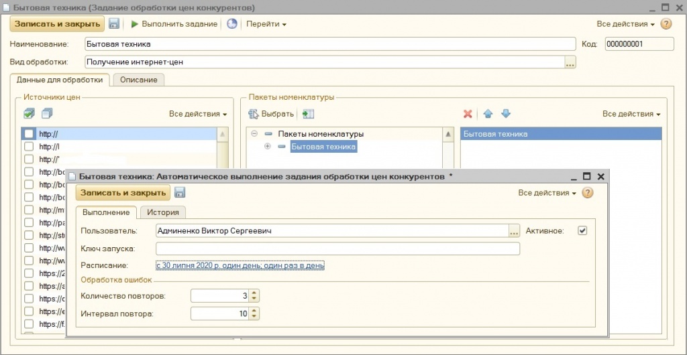Image resolution: width=687 pixels, height=355 pixels.
Task: Click the save diskette icon in main toolbar
Action: 114,24
